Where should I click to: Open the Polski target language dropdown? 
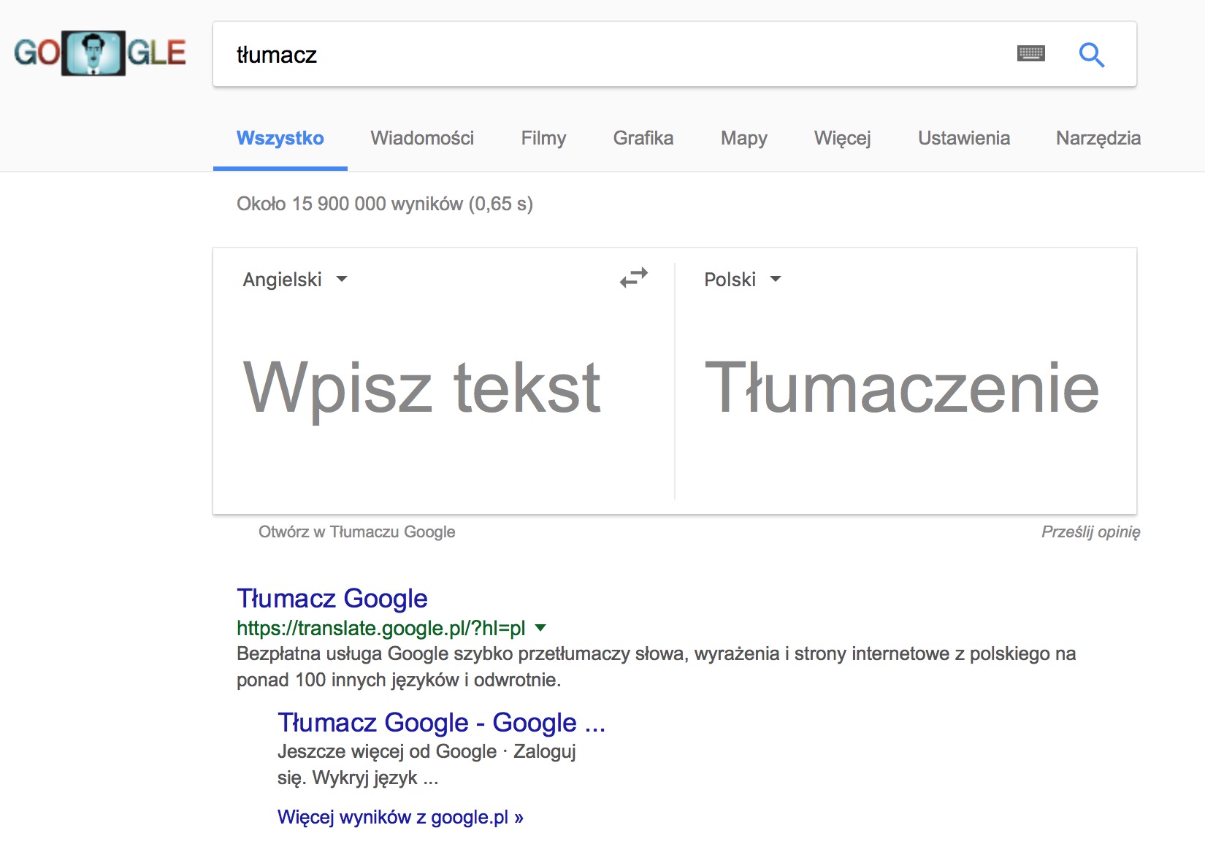click(742, 280)
